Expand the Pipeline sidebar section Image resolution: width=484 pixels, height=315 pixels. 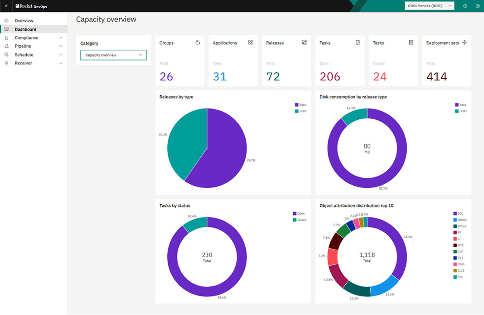[26, 46]
